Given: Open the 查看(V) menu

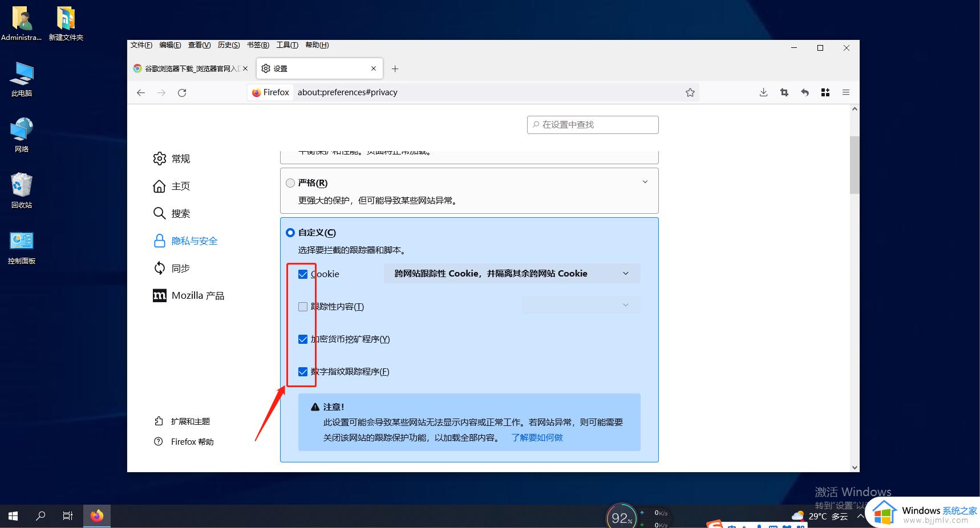Looking at the screenshot, I should tap(199, 45).
